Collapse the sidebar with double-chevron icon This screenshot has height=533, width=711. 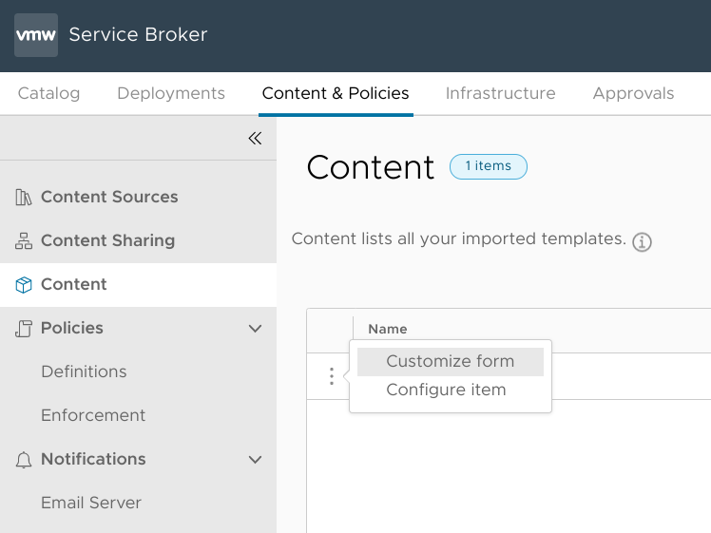pos(255,138)
